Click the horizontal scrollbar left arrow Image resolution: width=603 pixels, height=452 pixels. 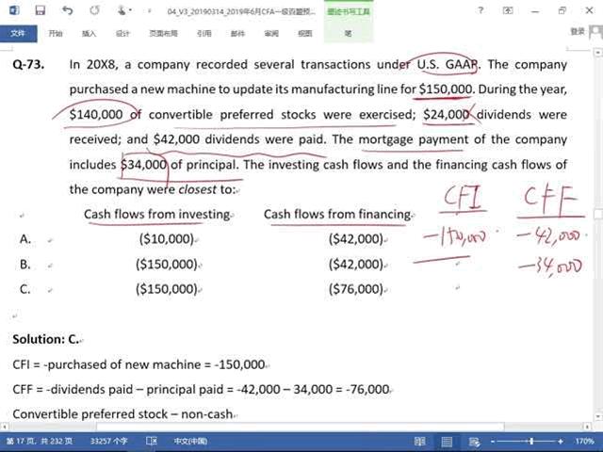coord(4,427)
